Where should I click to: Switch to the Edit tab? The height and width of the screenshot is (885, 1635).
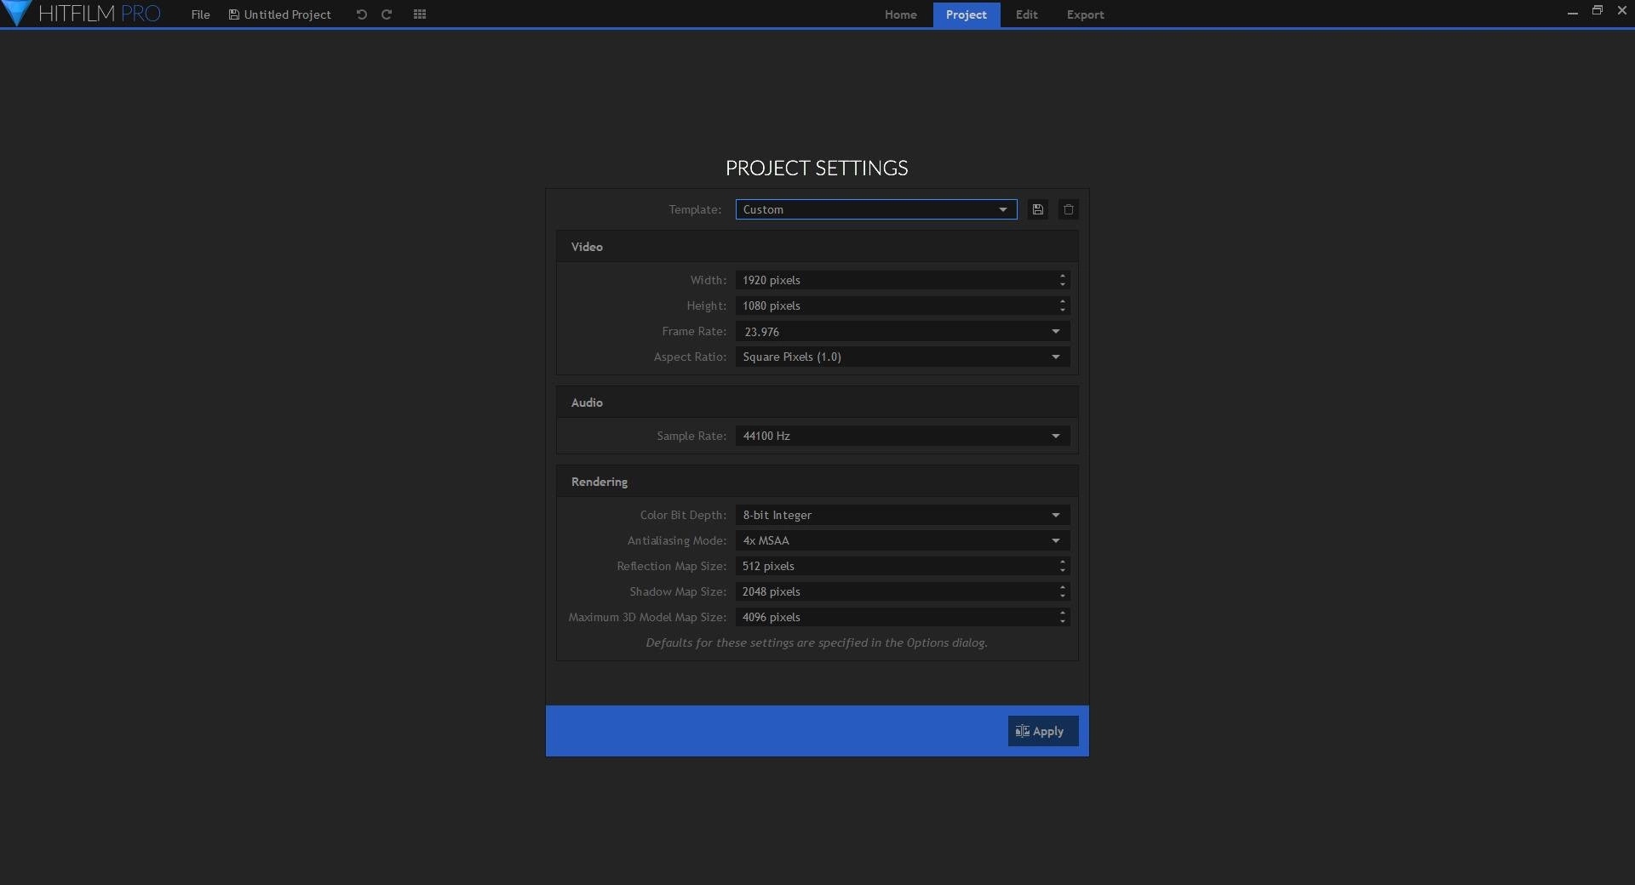[1026, 14]
